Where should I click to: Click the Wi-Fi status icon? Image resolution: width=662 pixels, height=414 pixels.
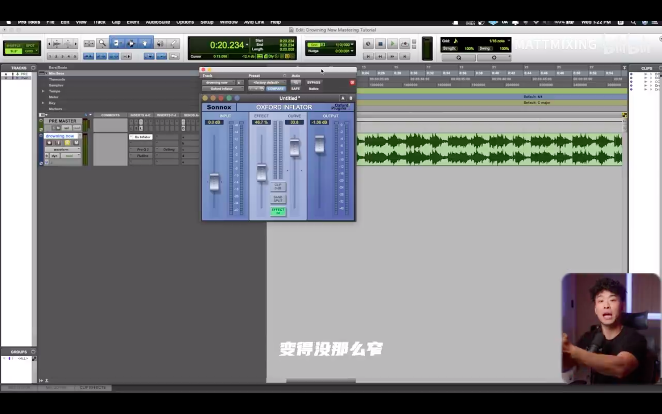click(x=536, y=22)
